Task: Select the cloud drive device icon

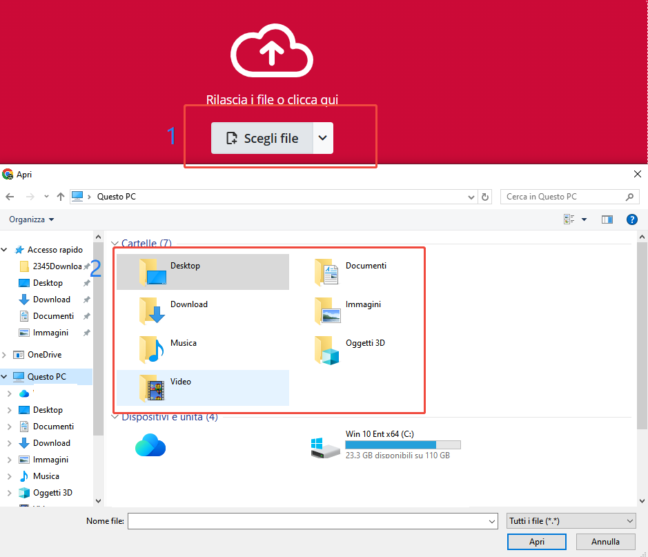Action: [150, 445]
